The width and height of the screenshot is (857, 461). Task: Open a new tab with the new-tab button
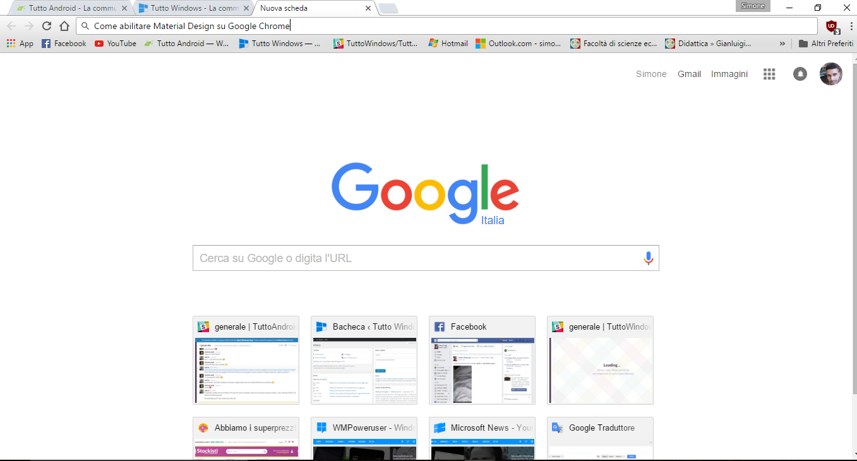coord(388,8)
